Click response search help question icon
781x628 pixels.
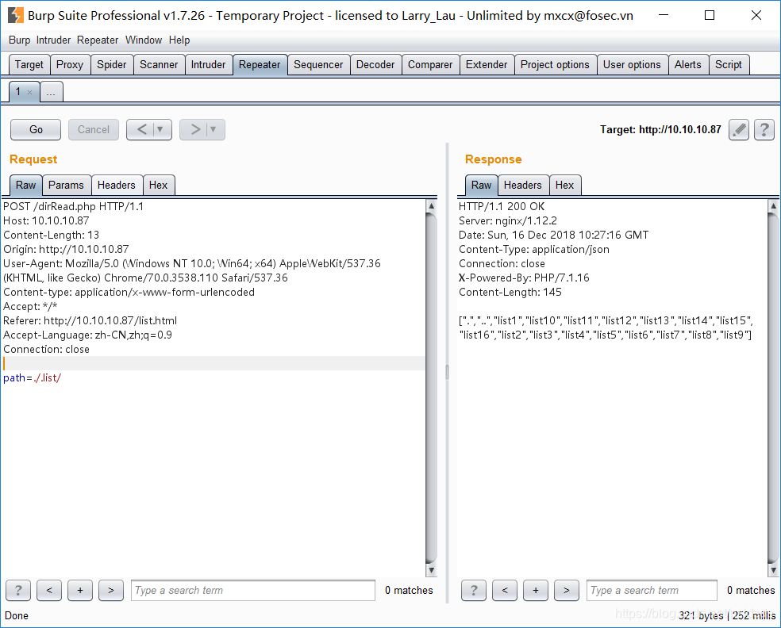(474, 590)
